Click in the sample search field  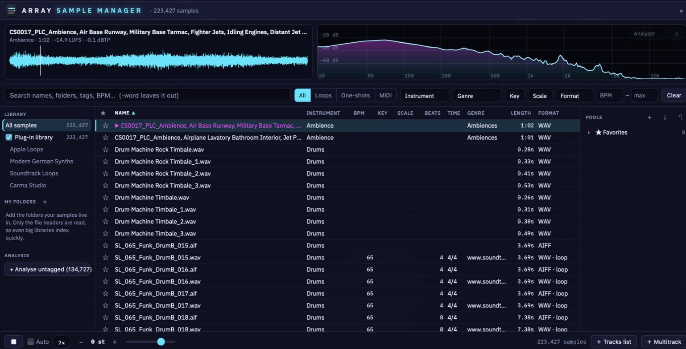pyautogui.click(x=148, y=95)
